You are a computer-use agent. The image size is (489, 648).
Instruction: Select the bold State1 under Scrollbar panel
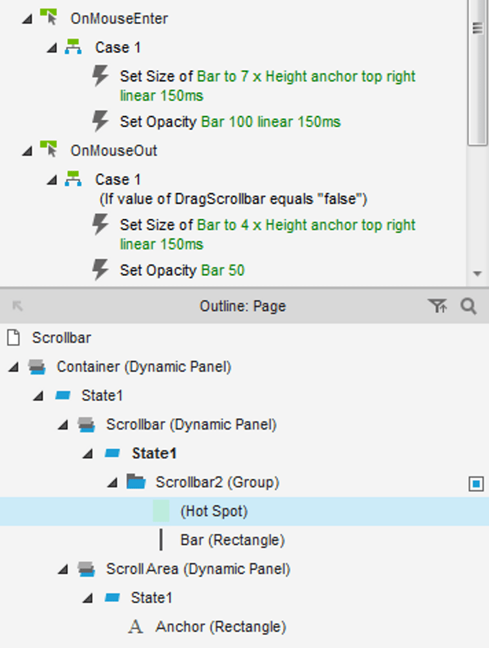(x=155, y=454)
